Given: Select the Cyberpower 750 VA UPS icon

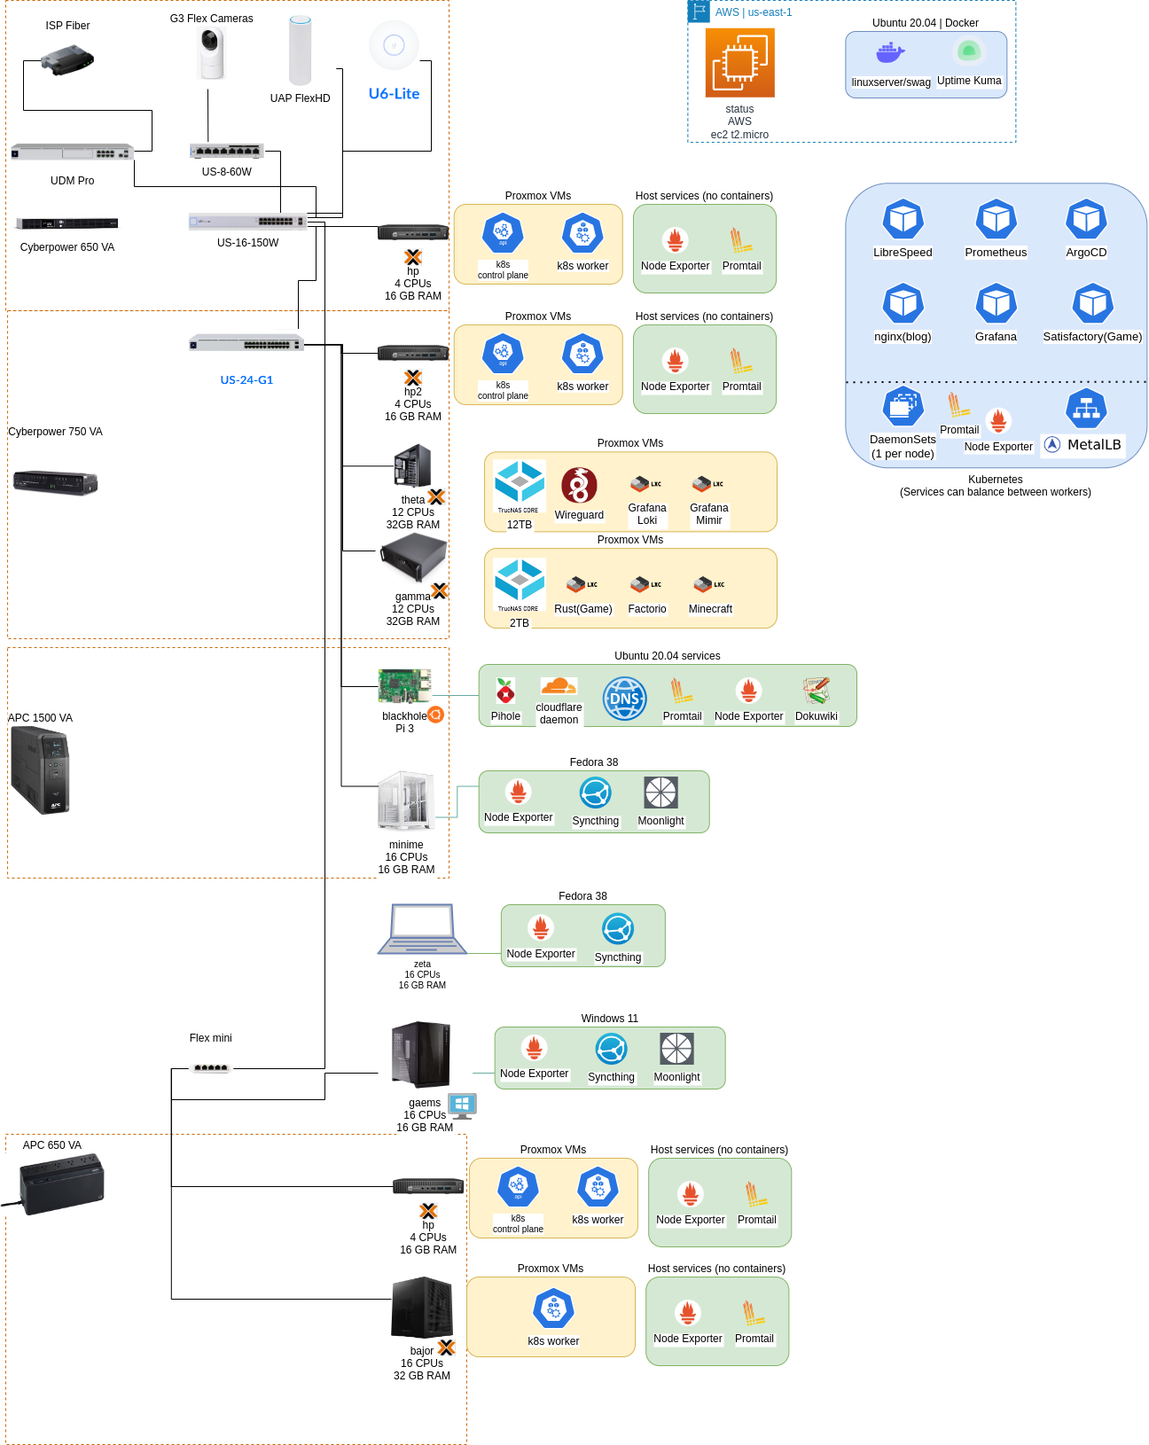Looking at the screenshot, I should click(x=55, y=482).
